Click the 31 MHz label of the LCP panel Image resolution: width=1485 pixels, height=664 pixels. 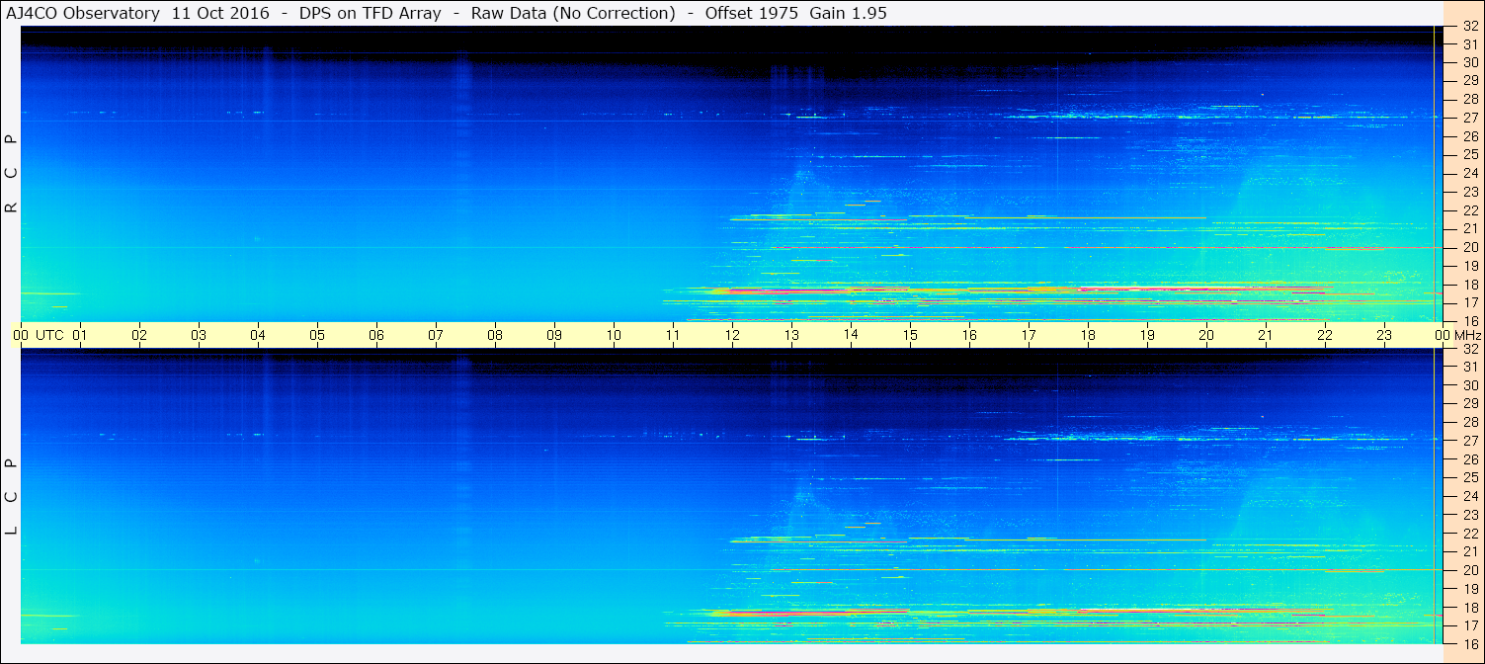coord(1470,367)
